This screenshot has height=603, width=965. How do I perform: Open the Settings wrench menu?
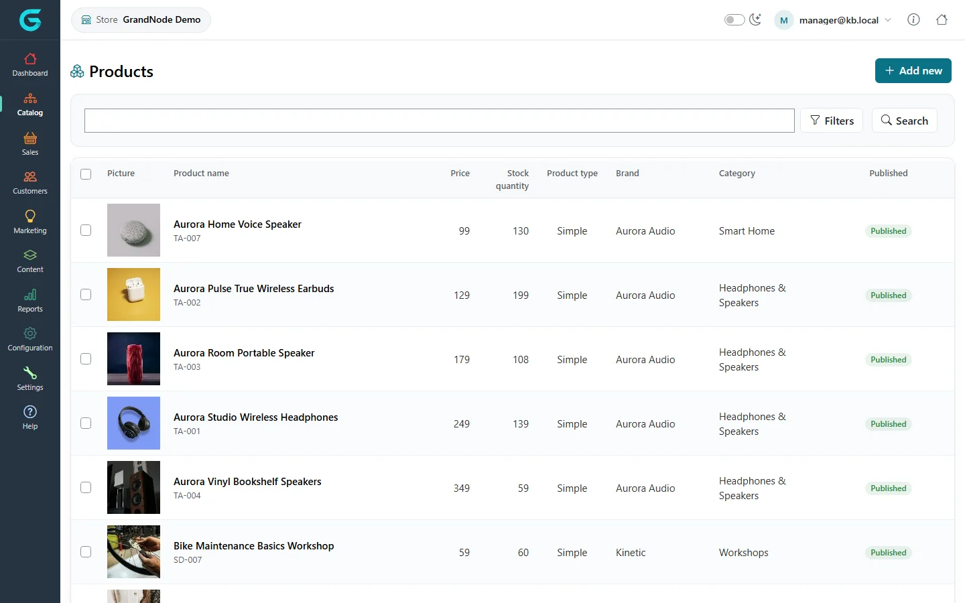click(x=30, y=379)
